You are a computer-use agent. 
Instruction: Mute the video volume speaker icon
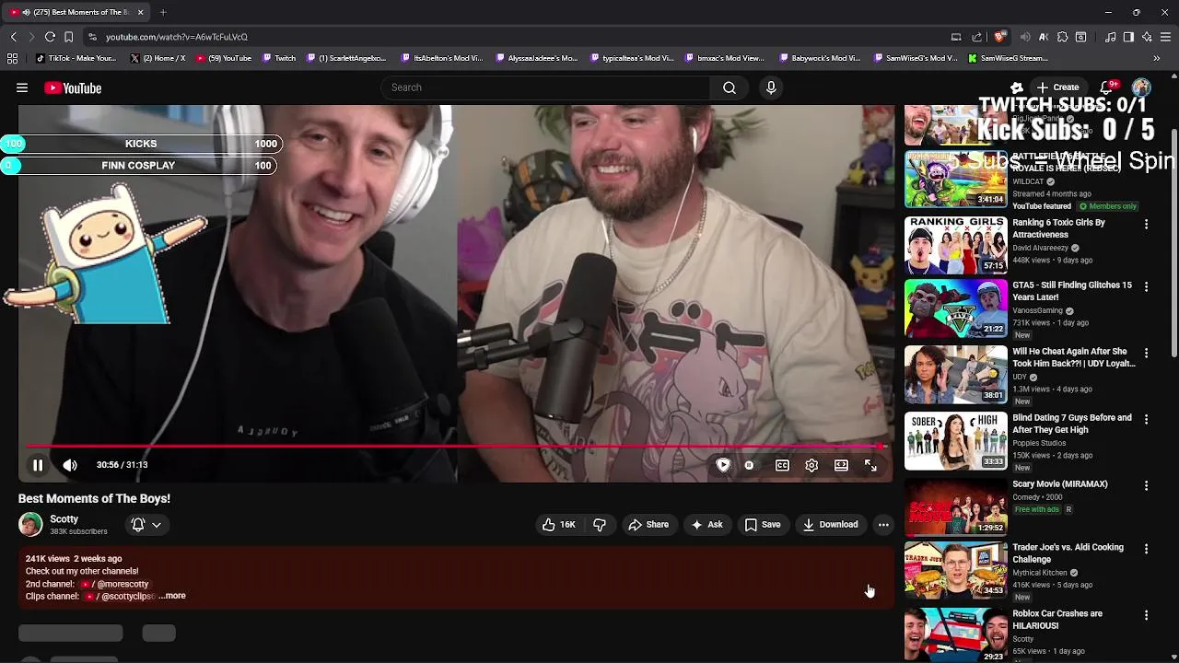tap(70, 465)
